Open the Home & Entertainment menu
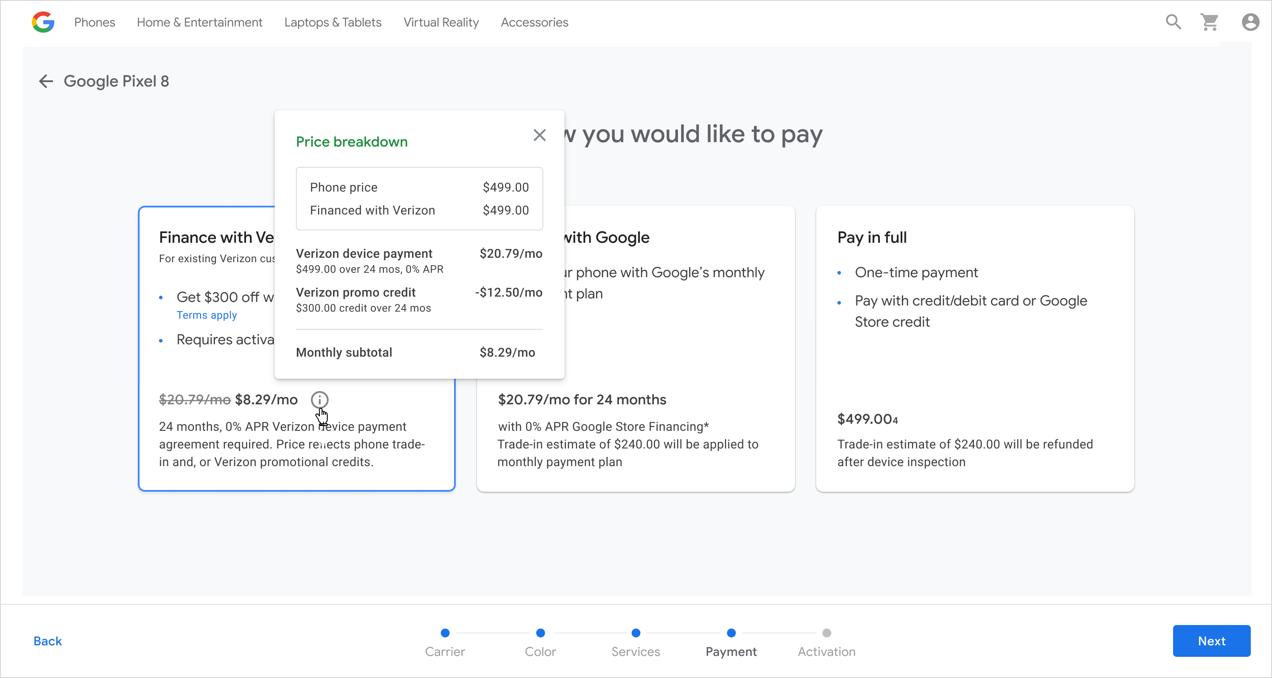The width and height of the screenshot is (1272, 678). (200, 22)
